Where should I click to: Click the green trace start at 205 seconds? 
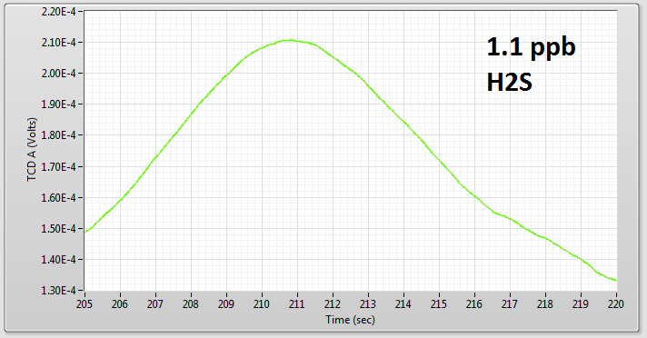(85, 232)
